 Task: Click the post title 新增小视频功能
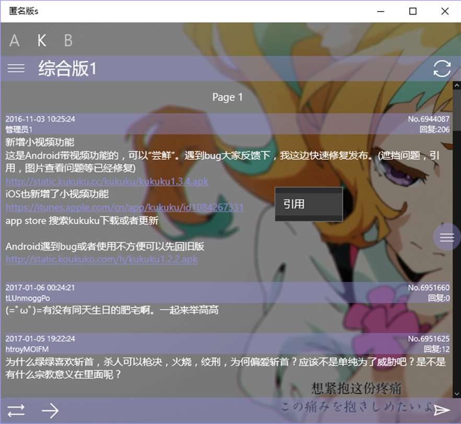pos(40,142)
